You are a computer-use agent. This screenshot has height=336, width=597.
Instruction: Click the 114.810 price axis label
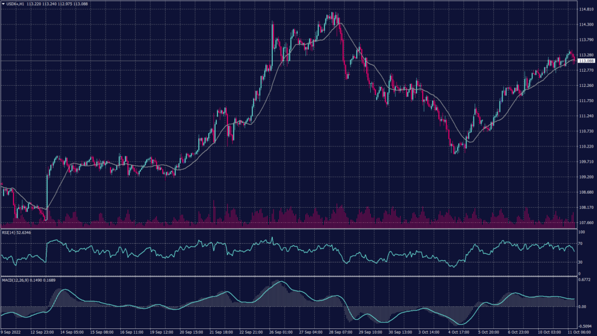pos(585,9)
